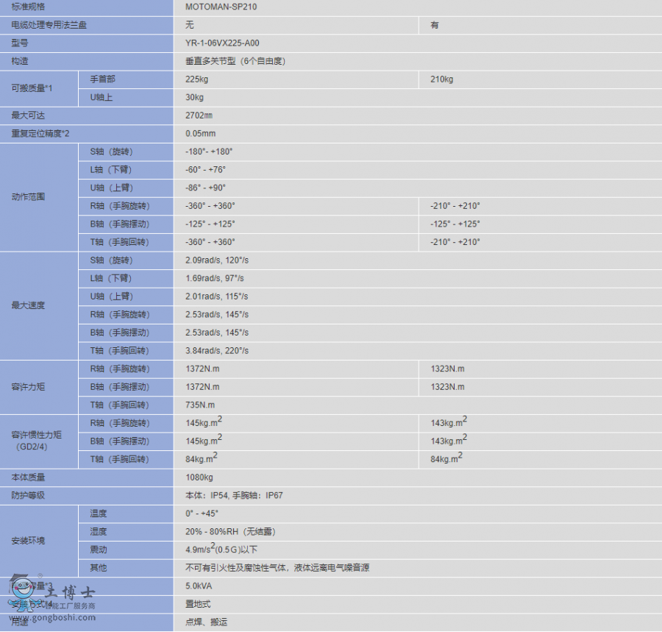The image size is (662, 632).
Task: Select the 有 cell in the flange row
Action: [x=435, y=25]
